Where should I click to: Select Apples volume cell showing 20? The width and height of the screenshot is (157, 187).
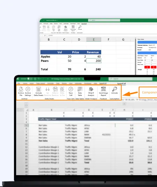[x=64, y=57]
